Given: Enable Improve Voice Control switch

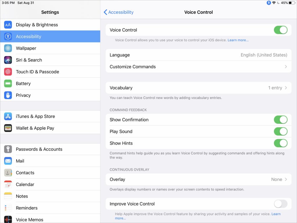Looking at the screenshot, I should pos(280,204).
